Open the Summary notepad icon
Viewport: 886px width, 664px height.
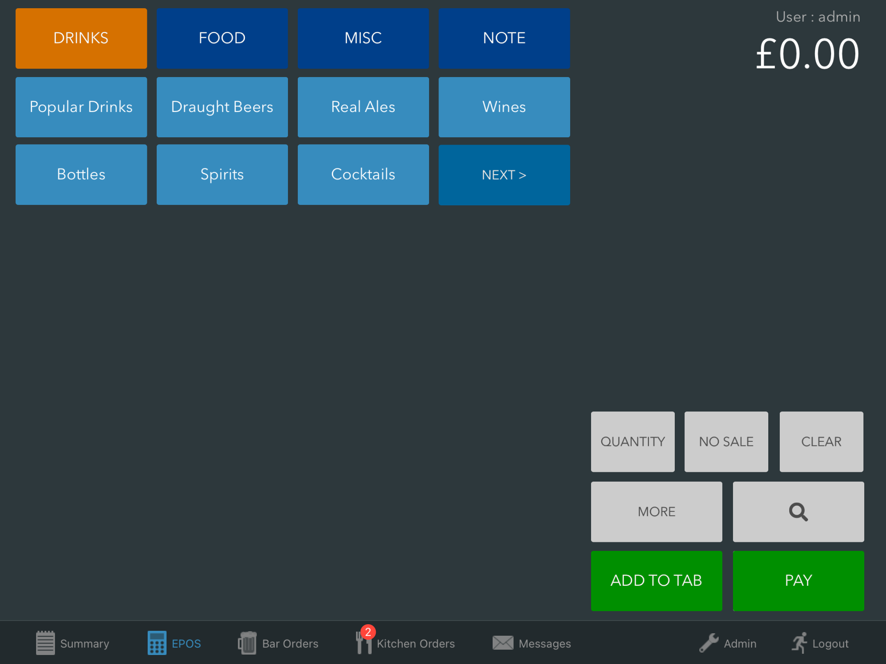[x=45, y=643]
